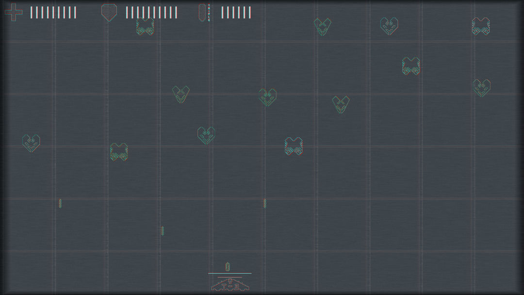This screenshot has height=295, width=524.
Task: Click the capsule drop hovering above the ship
Action: [x=227, y=266]
